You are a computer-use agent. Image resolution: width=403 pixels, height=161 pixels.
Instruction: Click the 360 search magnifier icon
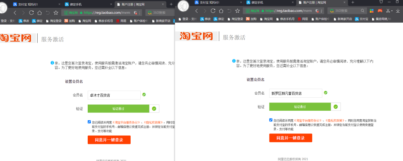[362, 11]
